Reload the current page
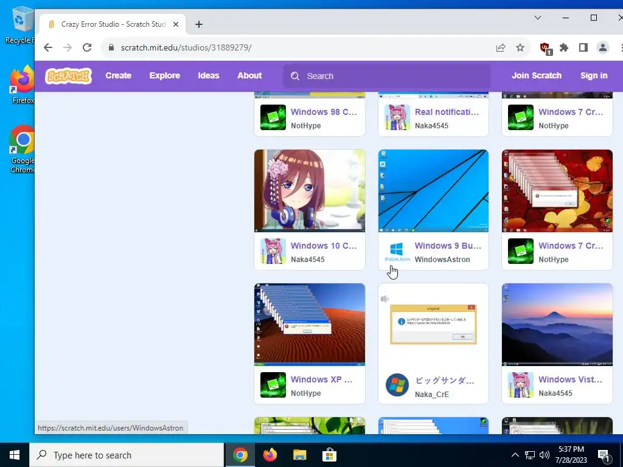The image size is (623, 467). 87,47
